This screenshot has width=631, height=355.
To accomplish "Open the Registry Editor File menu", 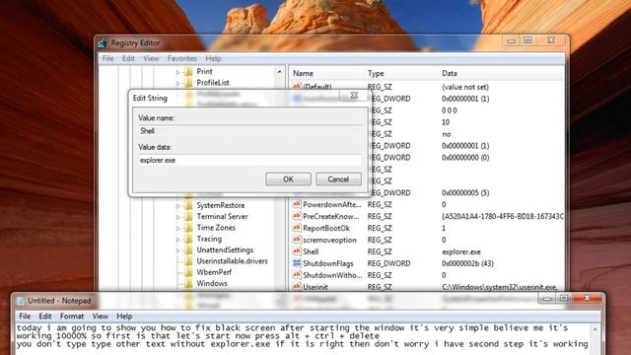I will pyautogui.click(x=107, y=59).
